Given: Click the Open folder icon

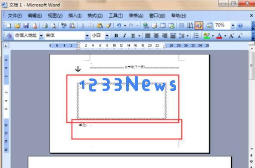Looking at the screenshot, I should 17,26.
